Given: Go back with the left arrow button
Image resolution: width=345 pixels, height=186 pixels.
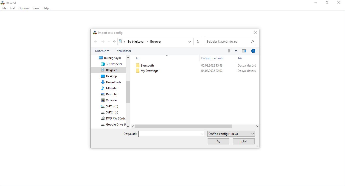Looking at the screenshot, I should [x=95, y=42].
